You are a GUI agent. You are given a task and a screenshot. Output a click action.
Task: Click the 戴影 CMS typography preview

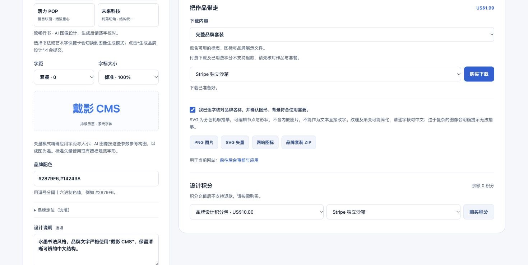pos(96,109)
